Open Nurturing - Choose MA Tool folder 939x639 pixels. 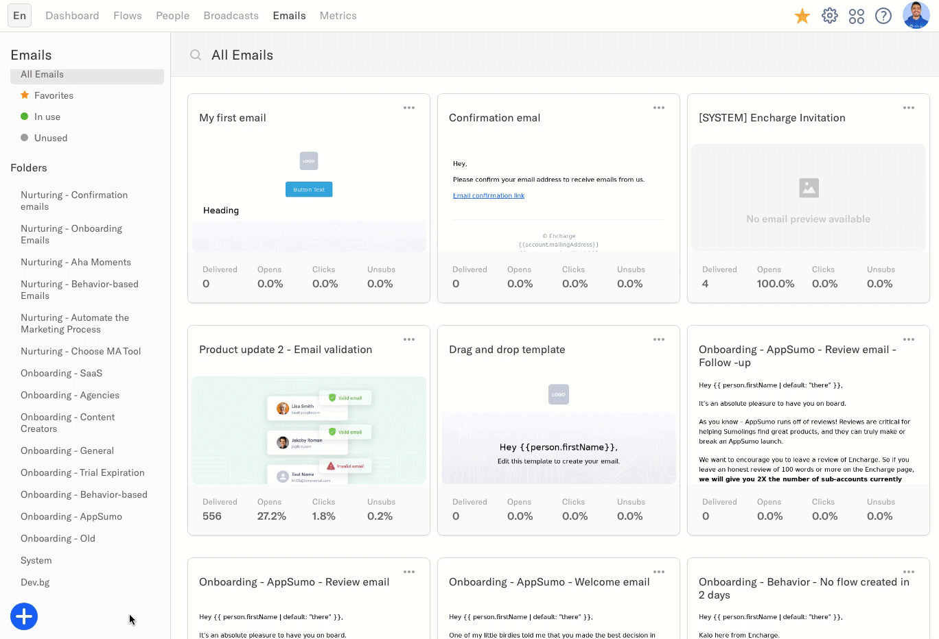(x=80, y=351)
